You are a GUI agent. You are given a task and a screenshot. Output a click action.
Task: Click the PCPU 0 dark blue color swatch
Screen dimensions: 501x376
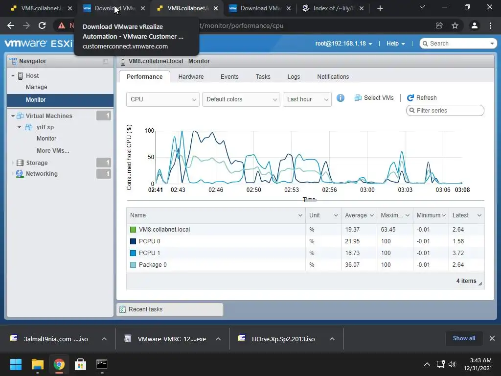(x=133, y=241)
